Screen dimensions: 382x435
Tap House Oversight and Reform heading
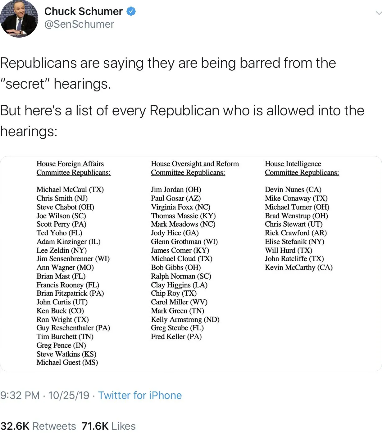click(x=195, y=168)
